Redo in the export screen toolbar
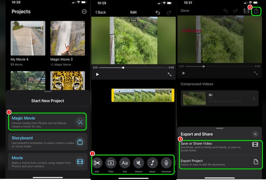This screenshot has width=266, height=180. coord(236,11)
